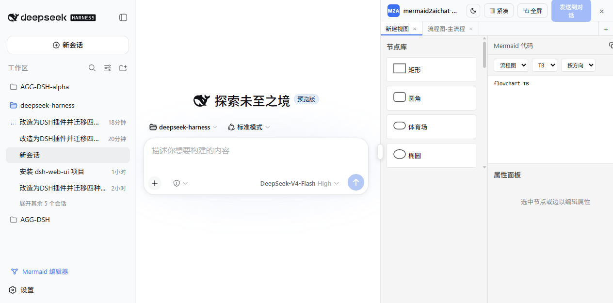This screenshot has height=303, width=613.
Task: Add an attachment with the plus icon
Action: [155, 183]
